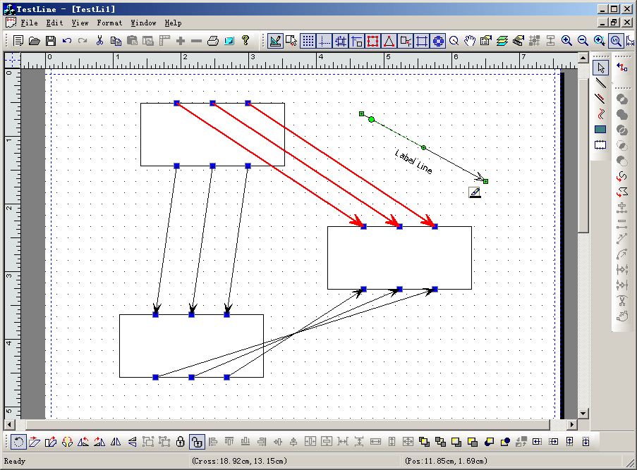Click the Zoom Out magnifier

tap(583, 41)
